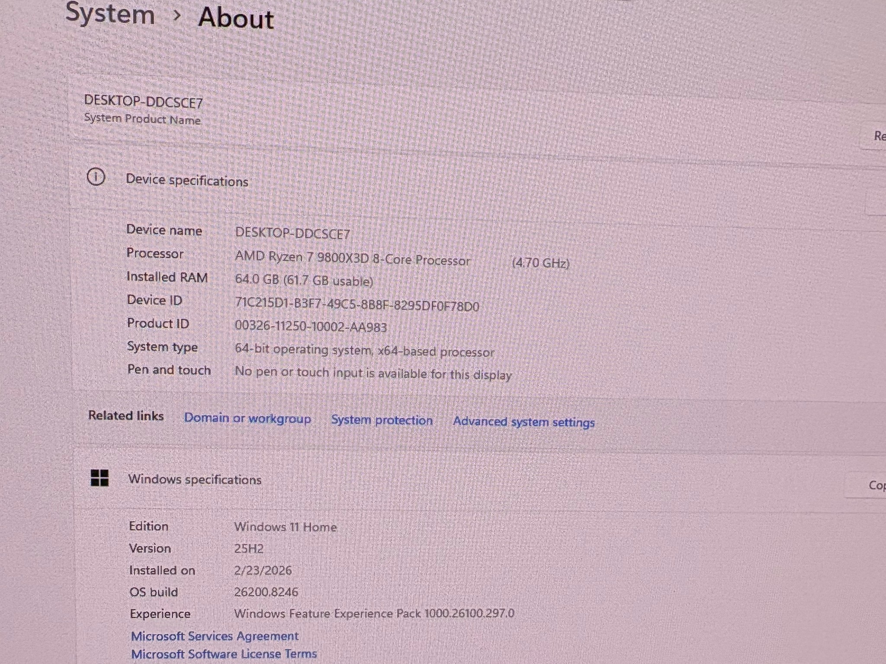
Task: Click the 4.70 GHz processor speed
Action: [x=540, y=263]
